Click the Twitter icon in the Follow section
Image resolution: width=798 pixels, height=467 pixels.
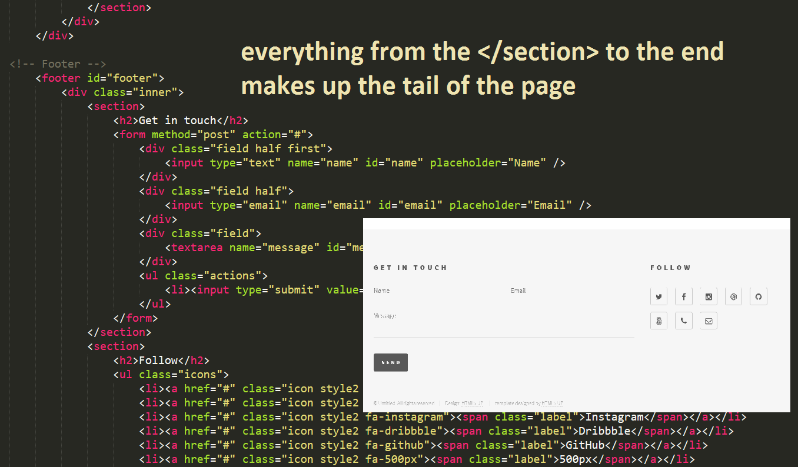pyautogui.click(x=659, y=296)
